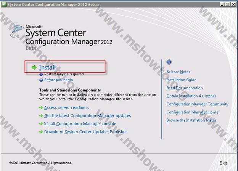The image size is (238, 171).
Task: Click the setup window title bar icon
Action: [x=4, y=4]
